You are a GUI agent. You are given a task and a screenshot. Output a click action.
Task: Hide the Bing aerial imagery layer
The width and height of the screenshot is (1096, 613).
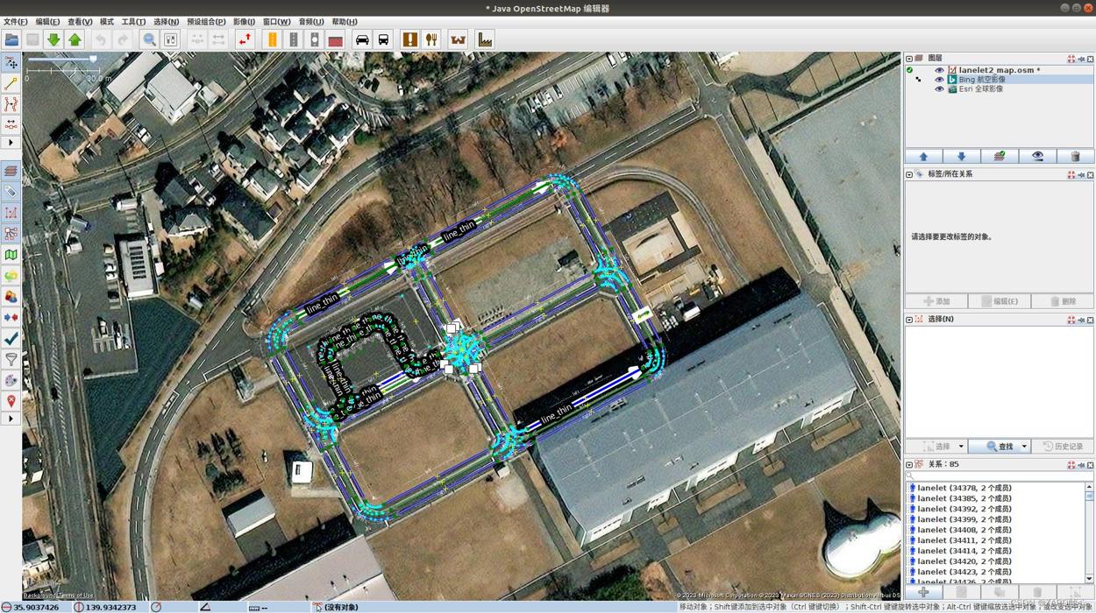pyautogui.click(x=939, y=80)
